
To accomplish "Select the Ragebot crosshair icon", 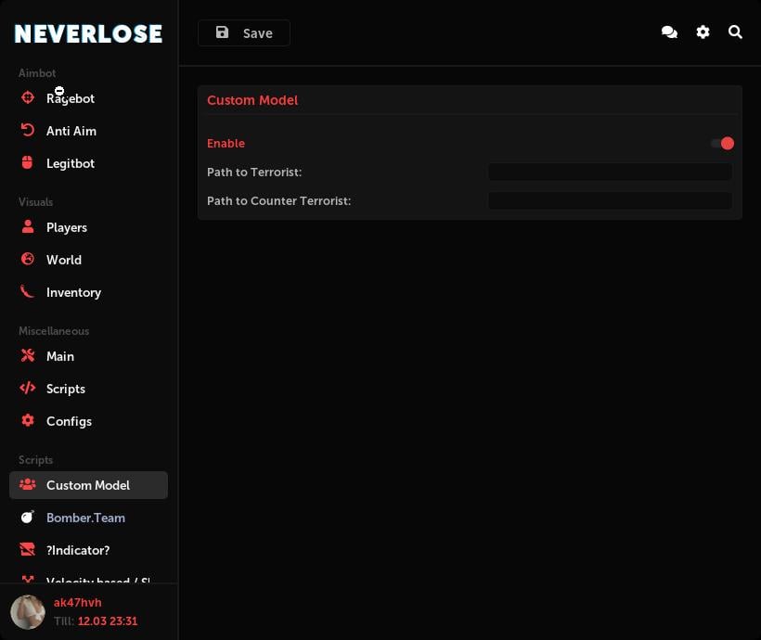I will 28,97.
